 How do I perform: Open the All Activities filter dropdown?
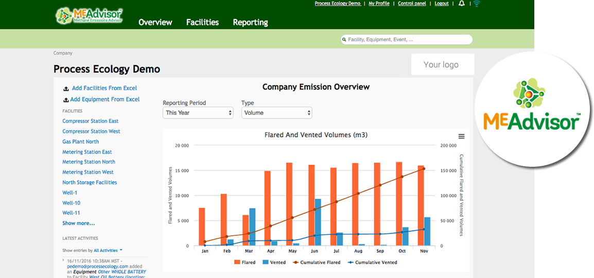108,250
